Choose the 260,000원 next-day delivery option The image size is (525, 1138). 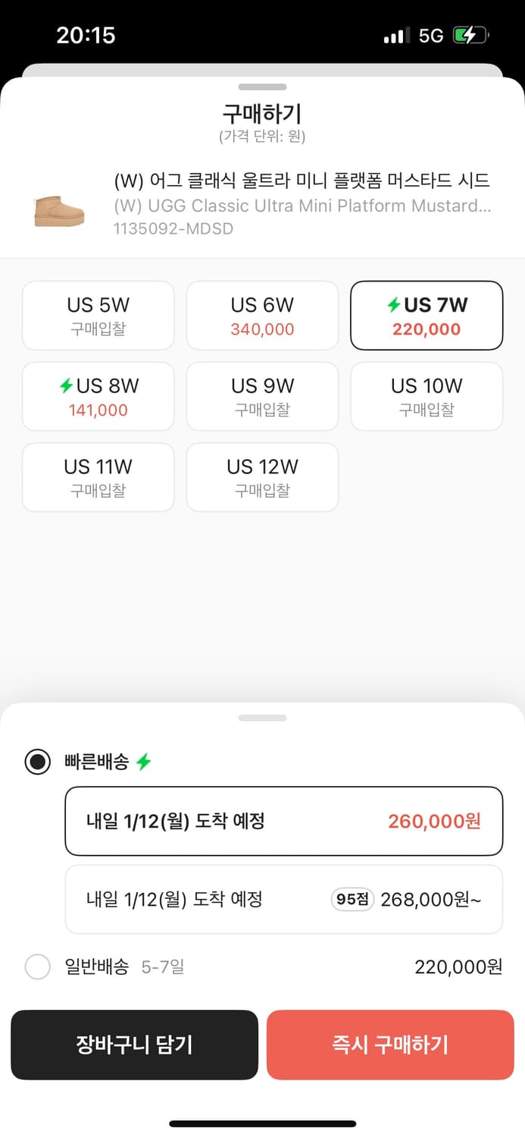pyautogui.click(x=283, y=821)
